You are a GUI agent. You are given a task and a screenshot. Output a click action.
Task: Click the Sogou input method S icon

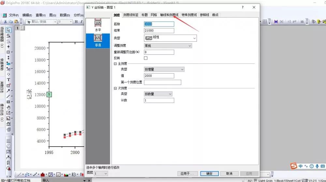pyautogui.click(x=294, y=166)
